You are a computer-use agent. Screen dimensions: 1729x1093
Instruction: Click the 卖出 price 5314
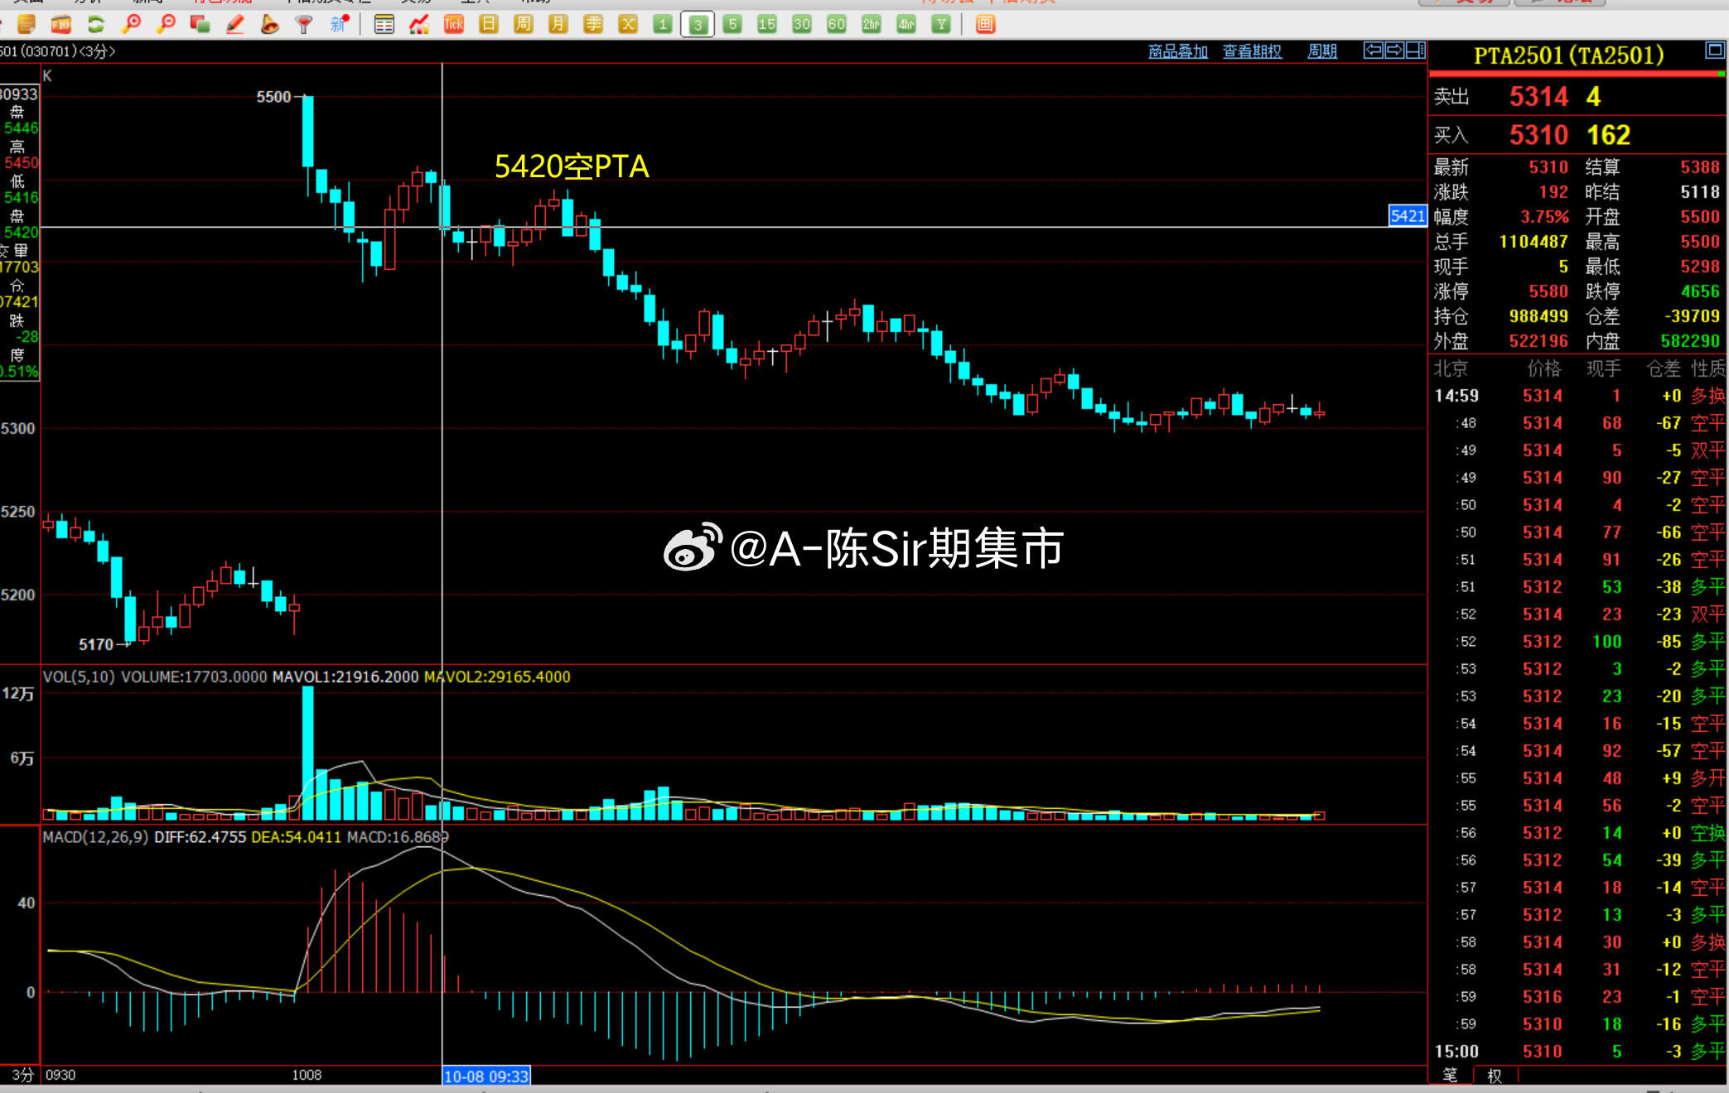point(1538,97)
